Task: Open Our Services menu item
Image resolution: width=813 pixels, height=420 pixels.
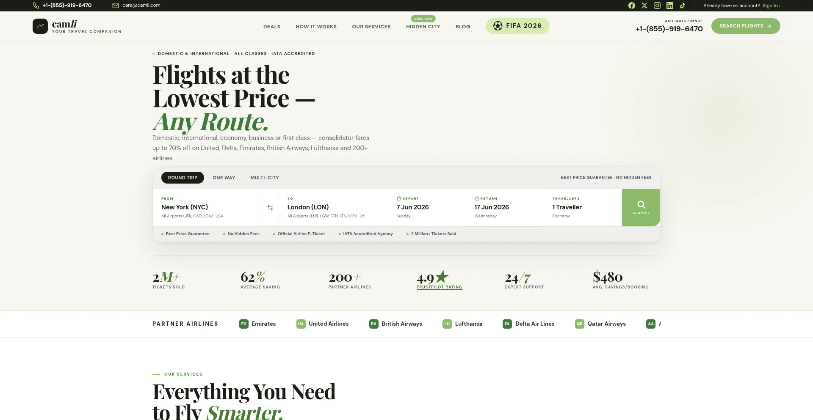Action: [371, 27]
